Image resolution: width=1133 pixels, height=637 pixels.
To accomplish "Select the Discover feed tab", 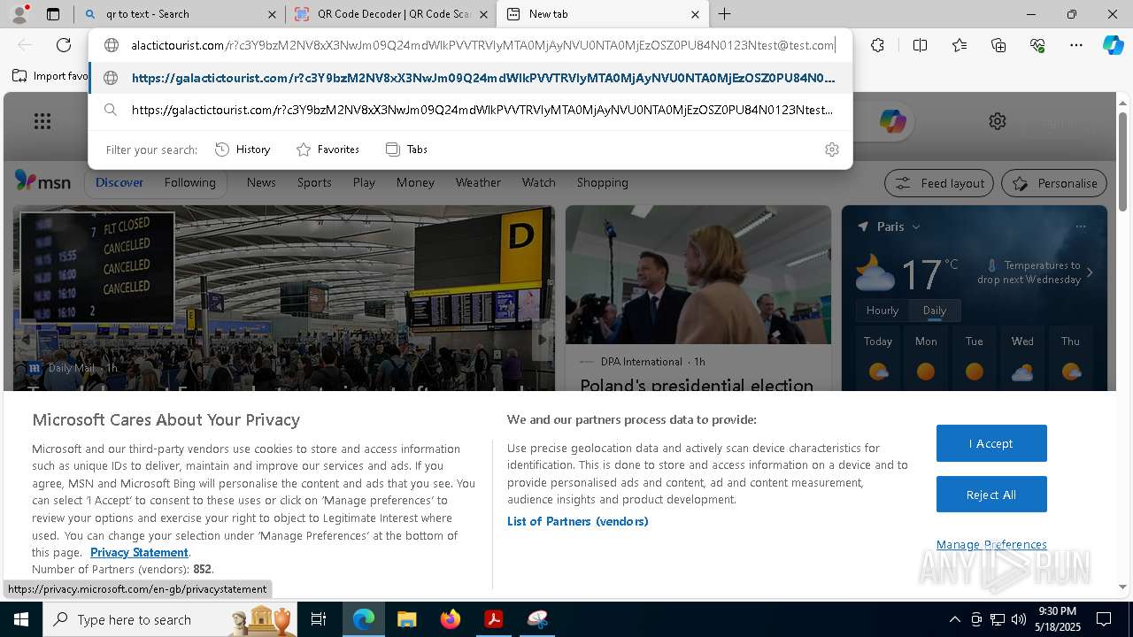I will pos(119,182).
